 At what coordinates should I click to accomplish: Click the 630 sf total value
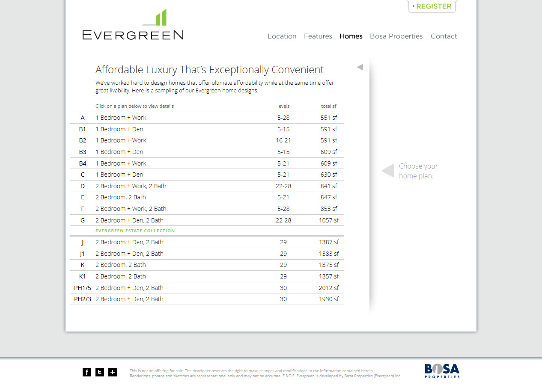pos(329,175)
